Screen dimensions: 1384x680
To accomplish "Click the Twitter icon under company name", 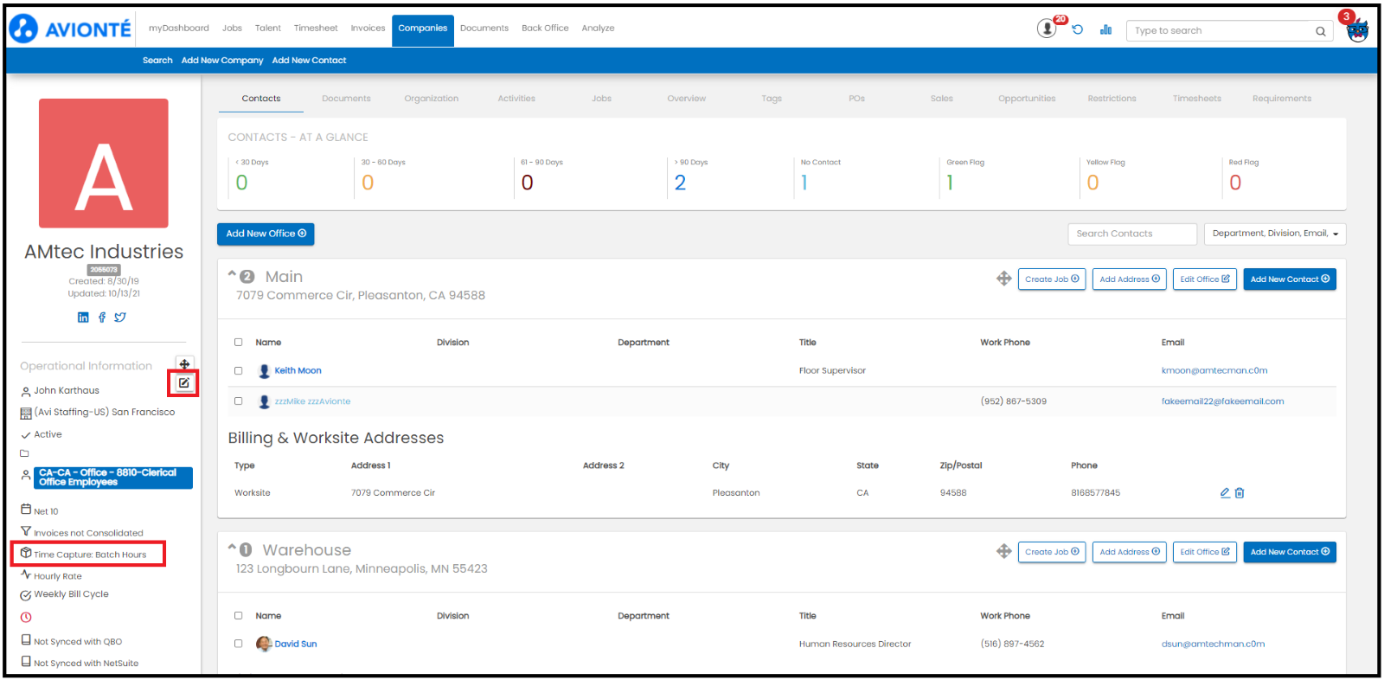I will [x=120, y=318].
